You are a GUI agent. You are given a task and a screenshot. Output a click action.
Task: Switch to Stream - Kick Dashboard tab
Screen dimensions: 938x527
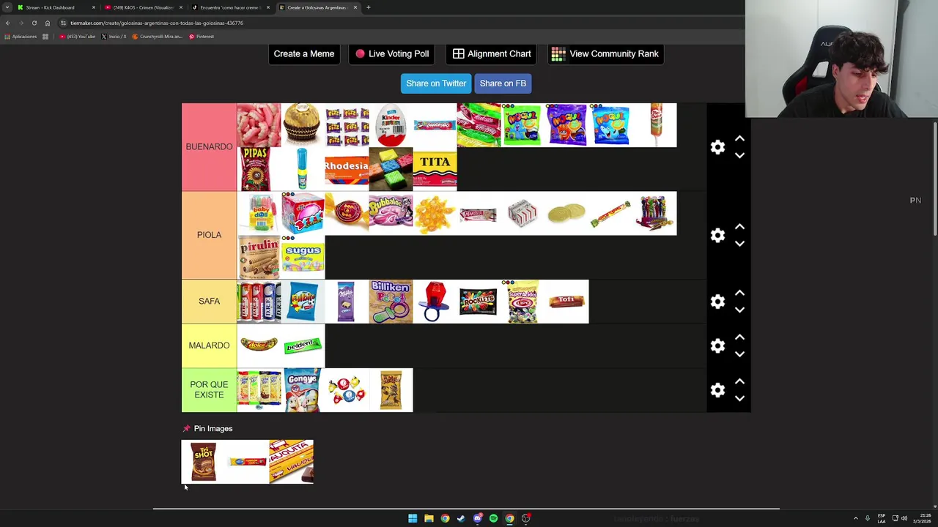pos(56,7)
